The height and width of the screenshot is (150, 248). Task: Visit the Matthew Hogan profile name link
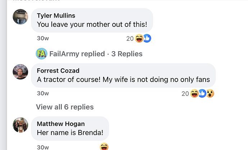pyautogui.click(x=61, y=124)
